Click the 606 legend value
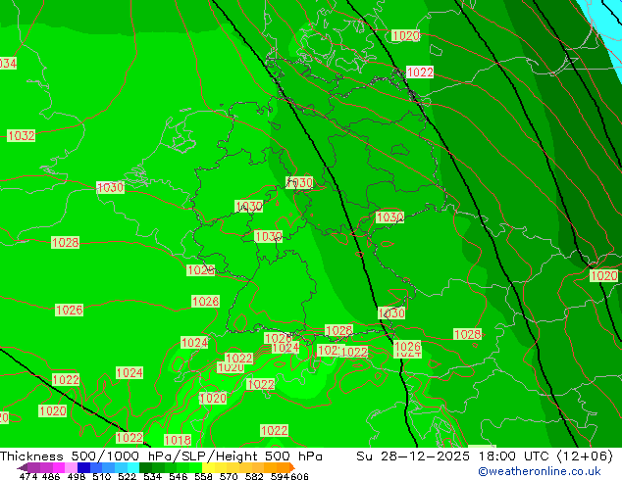 point(299,476)
